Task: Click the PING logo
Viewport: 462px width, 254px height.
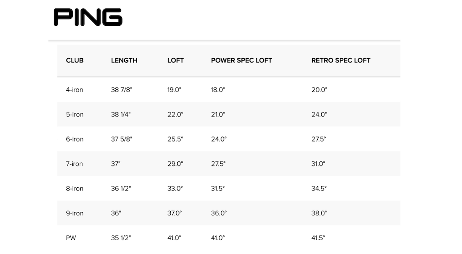Action: coord(88,17)
